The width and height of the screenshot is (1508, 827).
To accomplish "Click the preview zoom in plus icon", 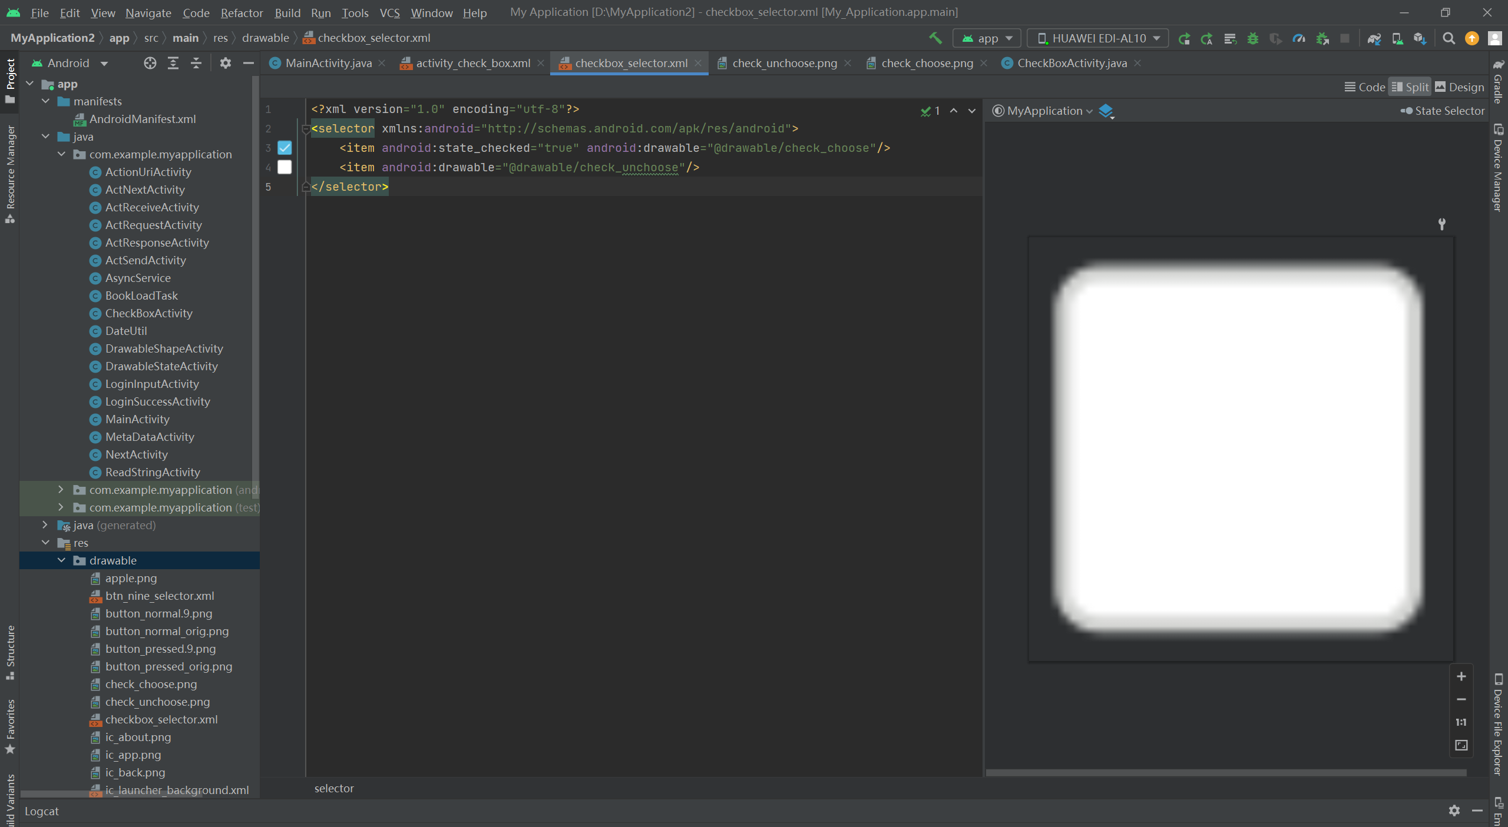I will [1461, 676].
